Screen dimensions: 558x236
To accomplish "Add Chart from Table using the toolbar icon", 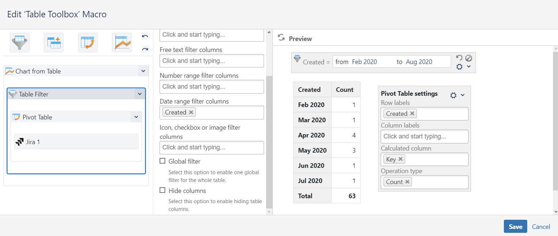I will [122, 43].
